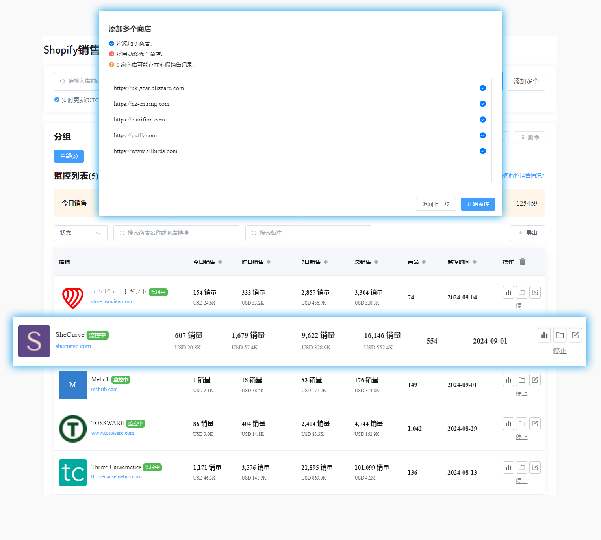Open www.tossware.com link
Image resolution: width=601 pixels, height=540 pixels.
point(113,433)
